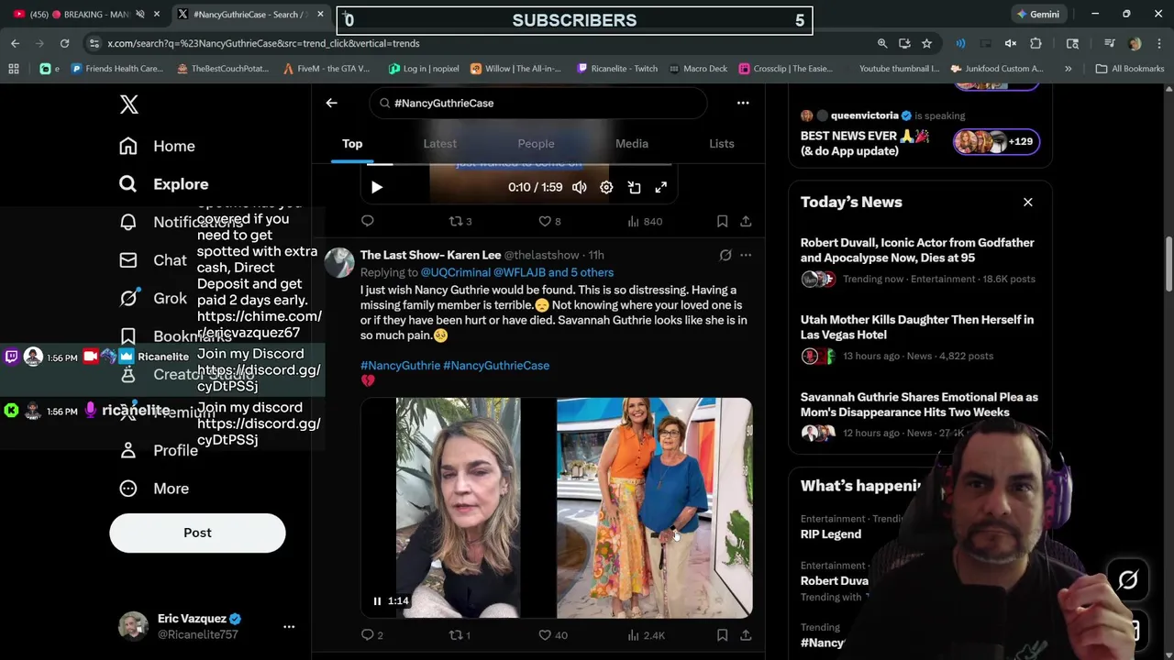View analytics showing 840 views
Screen dimensions: 1174x660
645,221
